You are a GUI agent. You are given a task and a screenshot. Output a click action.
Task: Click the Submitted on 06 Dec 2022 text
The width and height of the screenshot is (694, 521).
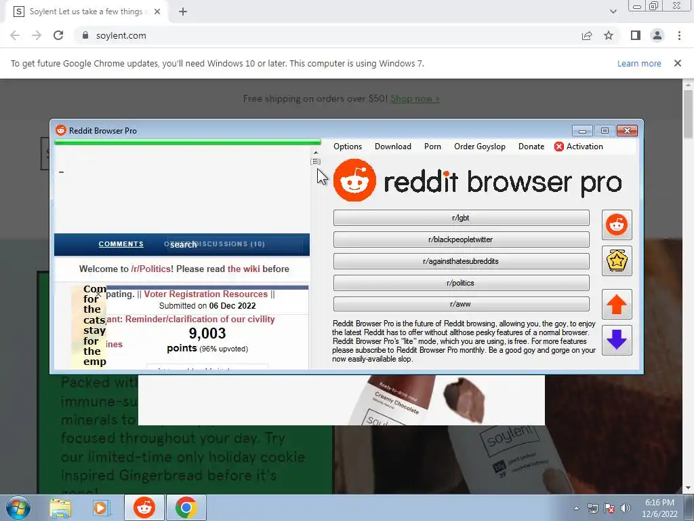click(x=207, y=306)
